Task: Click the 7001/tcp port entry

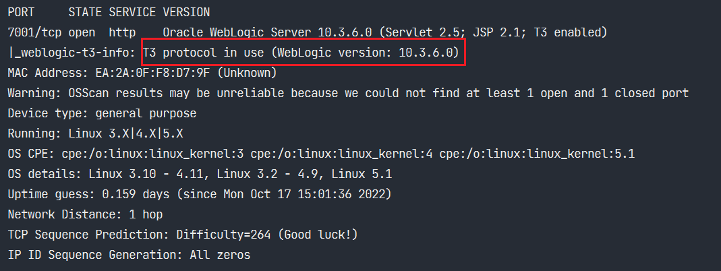Action: pos(31,32)
